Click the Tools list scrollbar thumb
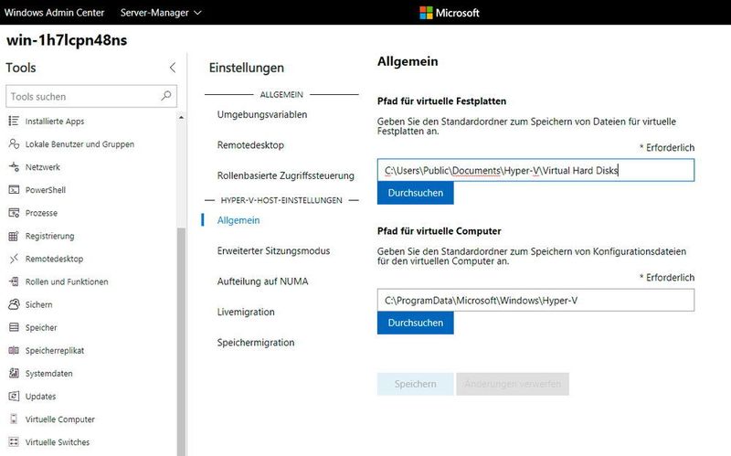The width and height of the screenshot is (731, 456). click(181, 342)
